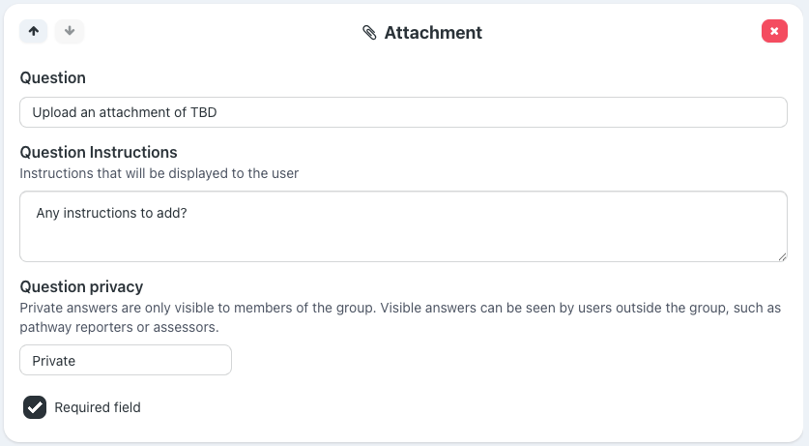
Task: Click the paperclip icon beside Attachment
Action: 370,33
